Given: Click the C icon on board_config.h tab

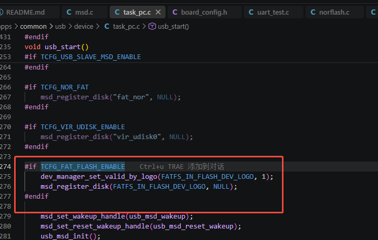Looking at the screenshot, I should pyautogui.click(x=175, y=13).
